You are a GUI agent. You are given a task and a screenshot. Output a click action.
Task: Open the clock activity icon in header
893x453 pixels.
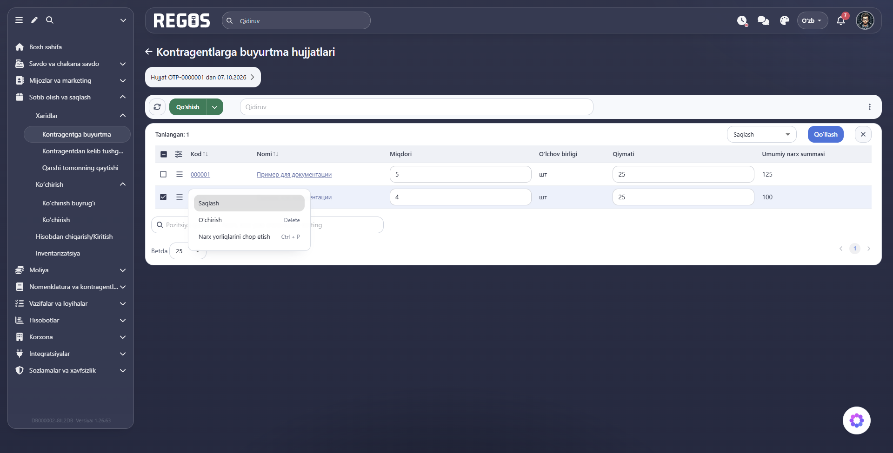(x=742, y=20)
